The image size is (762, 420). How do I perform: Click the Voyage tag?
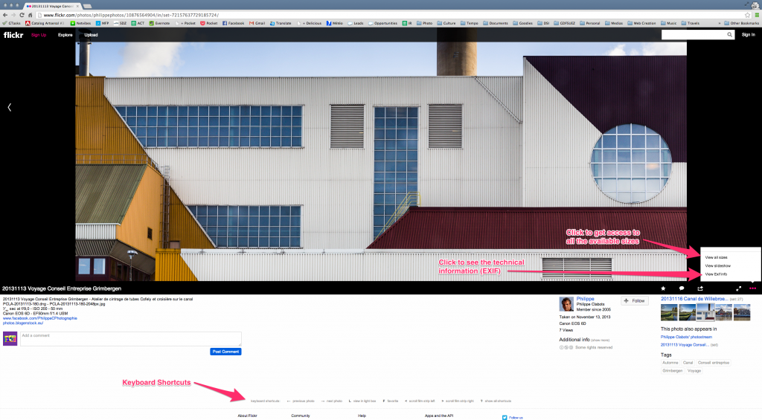694,370
